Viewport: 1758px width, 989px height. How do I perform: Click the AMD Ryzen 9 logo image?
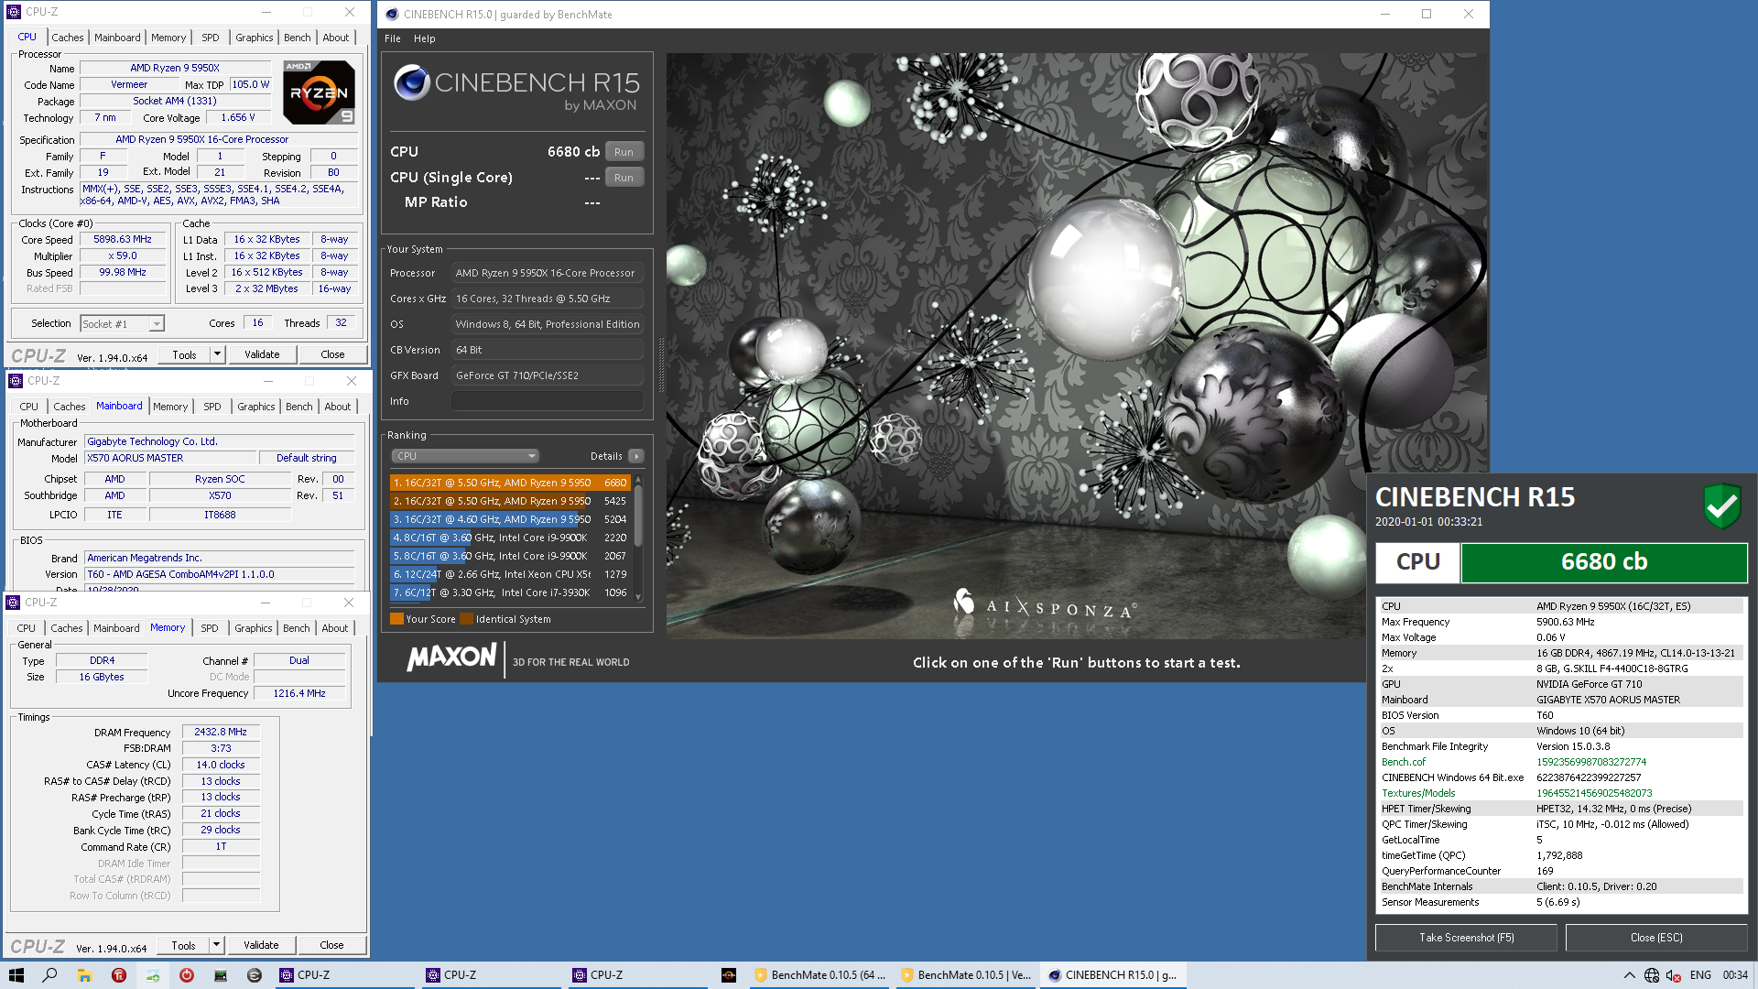pyautogui.click(x=319, y=92)
